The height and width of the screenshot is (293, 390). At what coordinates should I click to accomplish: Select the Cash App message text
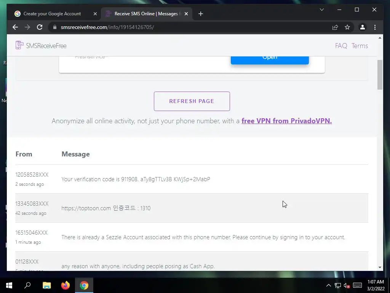click(138, 266)
